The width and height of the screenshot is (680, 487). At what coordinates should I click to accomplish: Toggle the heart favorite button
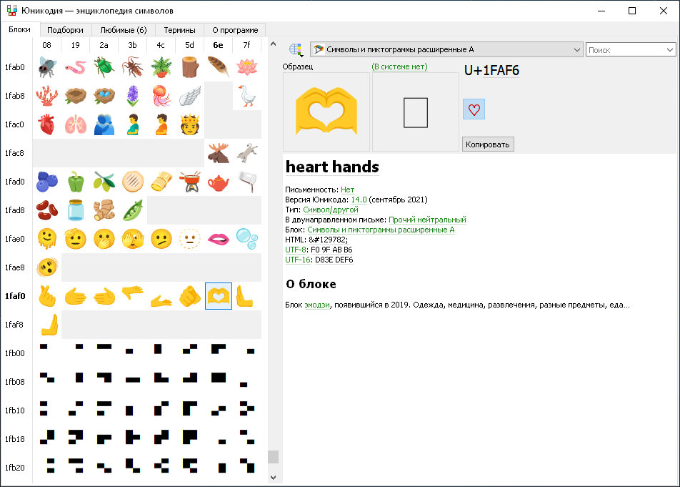474,109
